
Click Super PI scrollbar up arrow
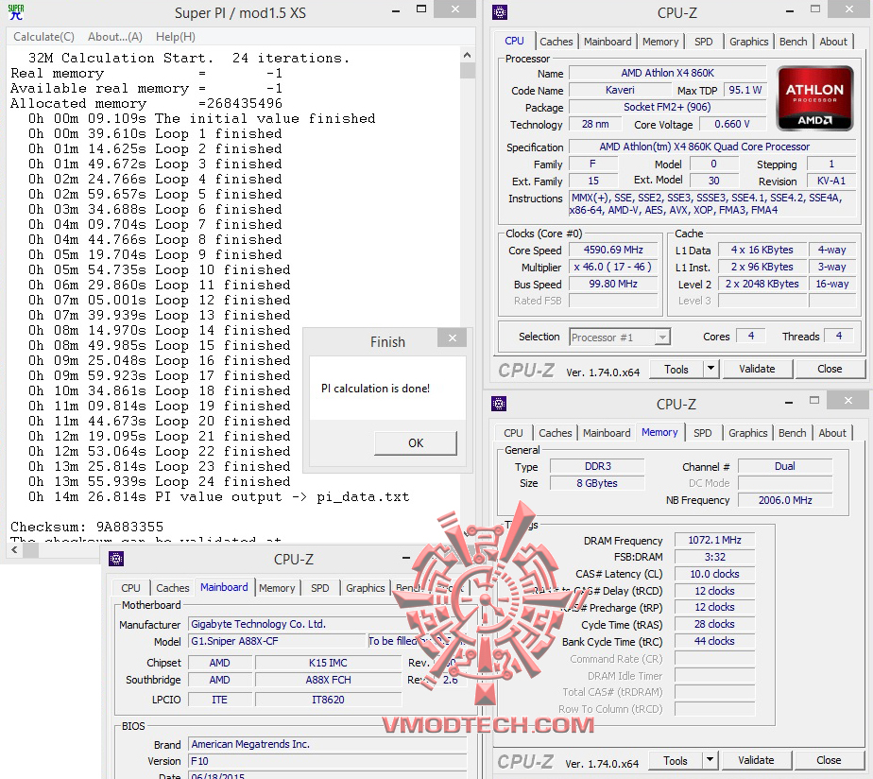pyautogui.click(x=467, y=55)
